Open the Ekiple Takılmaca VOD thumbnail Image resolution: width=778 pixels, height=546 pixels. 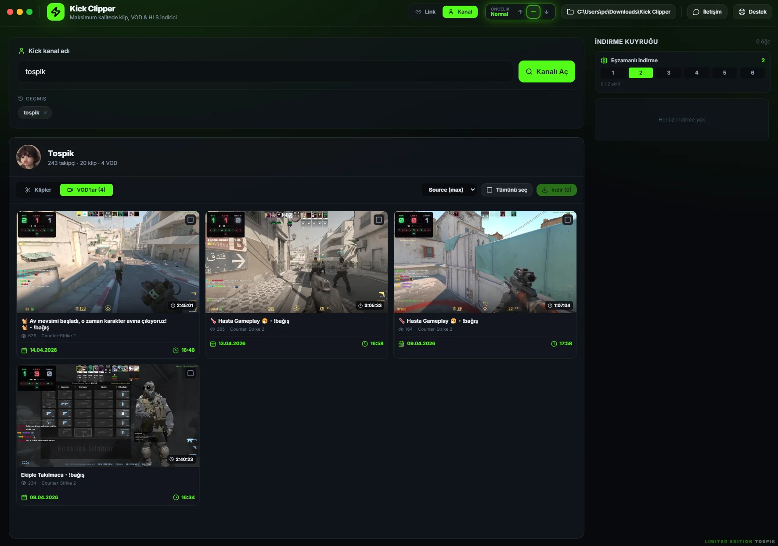point(108,415)
